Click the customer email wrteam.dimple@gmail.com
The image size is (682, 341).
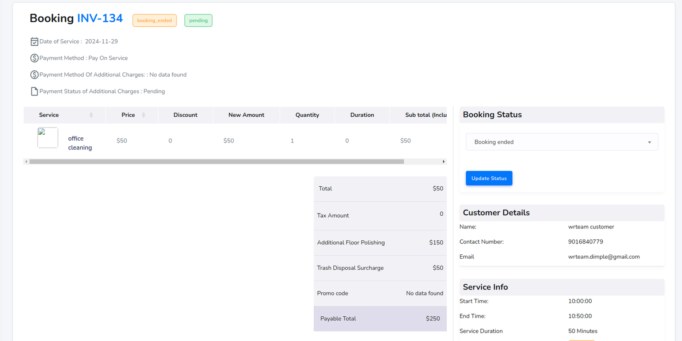point(604,257)
